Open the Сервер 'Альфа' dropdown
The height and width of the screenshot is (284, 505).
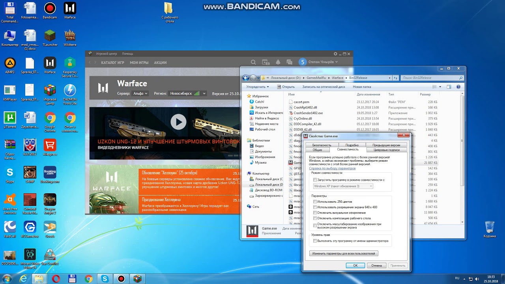coord(140,93)
